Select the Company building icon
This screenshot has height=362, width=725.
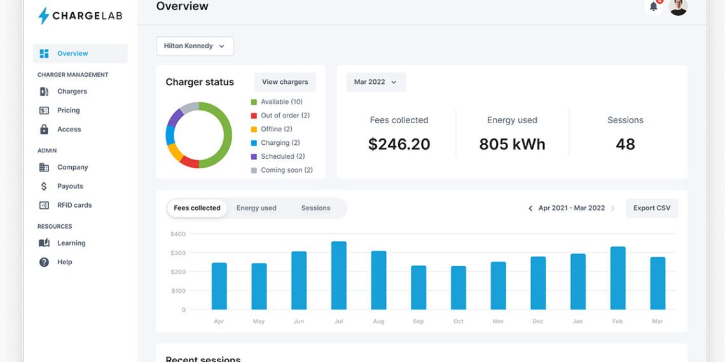point(44,168)
